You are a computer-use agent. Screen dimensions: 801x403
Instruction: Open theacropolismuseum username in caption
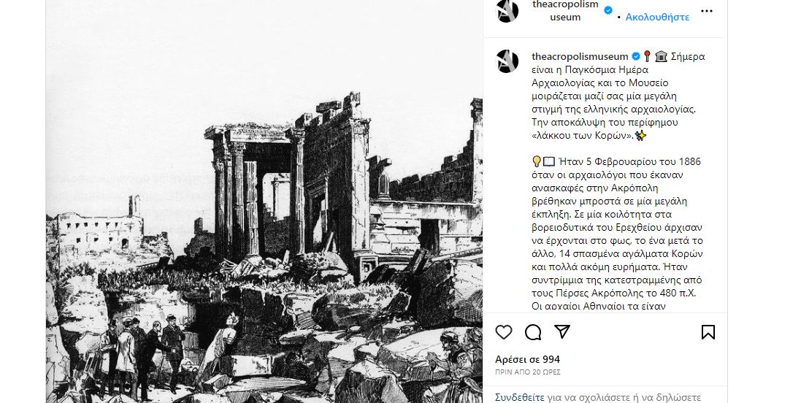tap(580, 56)
